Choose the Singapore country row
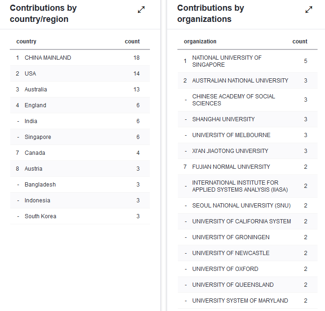 pyautogui.click(x=38, y=137)
